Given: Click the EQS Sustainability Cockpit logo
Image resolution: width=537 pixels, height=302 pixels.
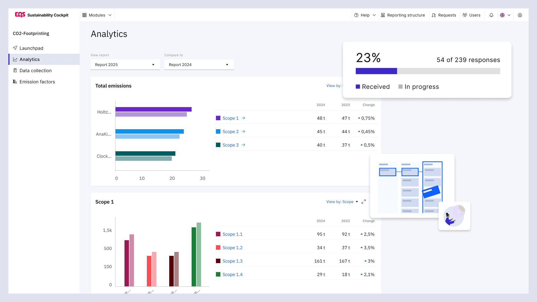Looking at the screenshot, I should click(42, 15).
